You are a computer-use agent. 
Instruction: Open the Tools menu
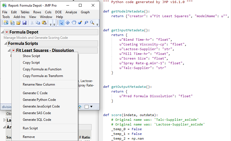point(6,17)
